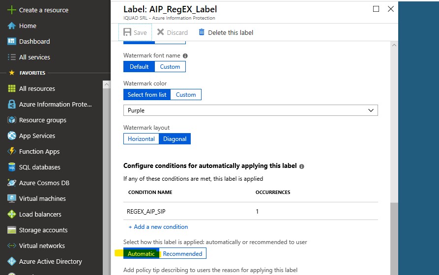Viewport: 439px width, 275px height.
Task: Choose Custom watermark color option
Action: 186,95
